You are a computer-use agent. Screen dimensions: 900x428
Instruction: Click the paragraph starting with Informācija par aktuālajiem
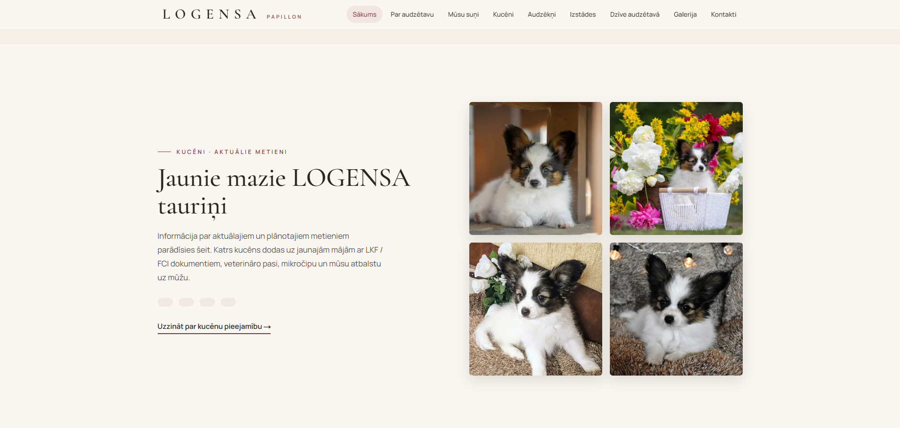270,257
